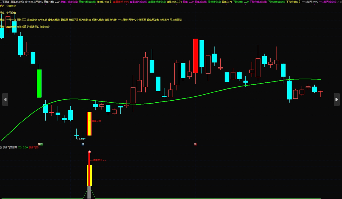Click the 高端装备 concept tag
Image resolution: width=342 pixels, height=199 pixels.
click(x=32, y=20)
